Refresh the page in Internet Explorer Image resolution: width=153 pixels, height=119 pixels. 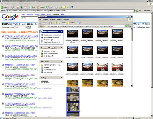22,7
